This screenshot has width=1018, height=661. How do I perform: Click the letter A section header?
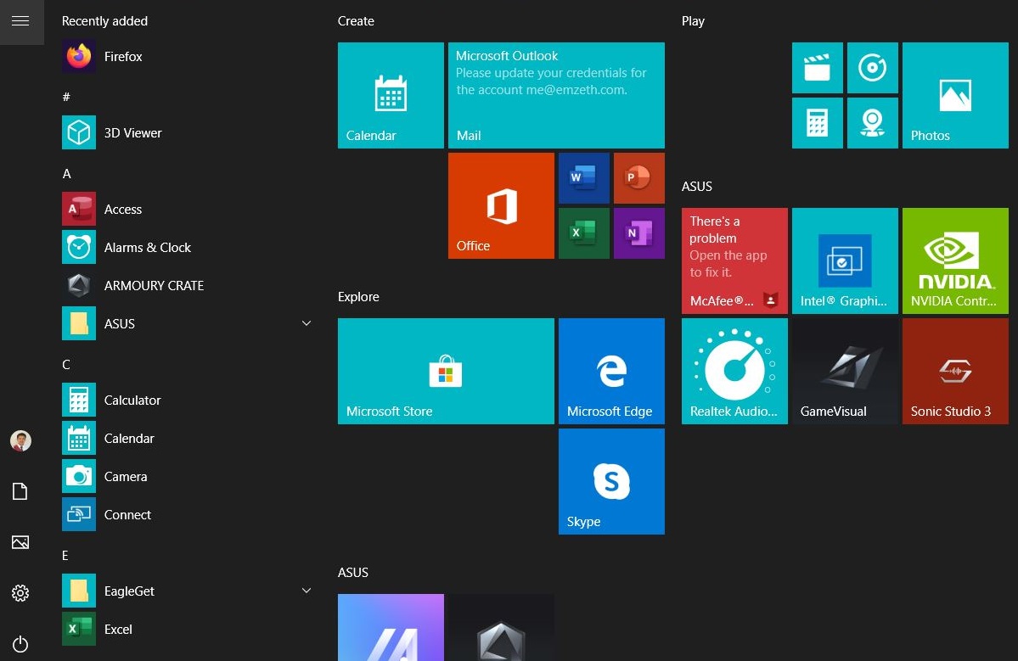coord(67,173)
